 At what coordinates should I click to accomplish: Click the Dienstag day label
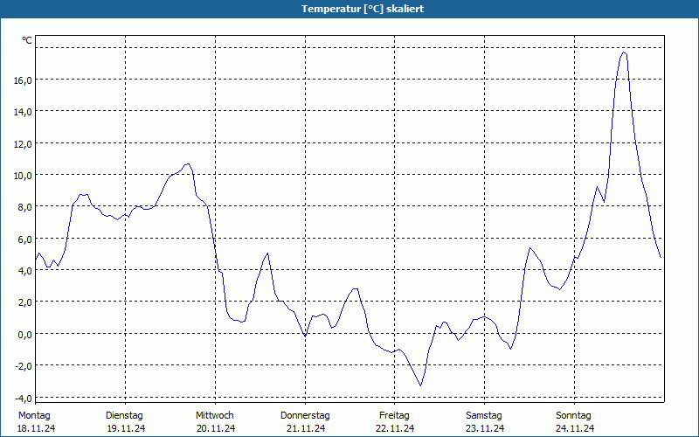[124, 416]
